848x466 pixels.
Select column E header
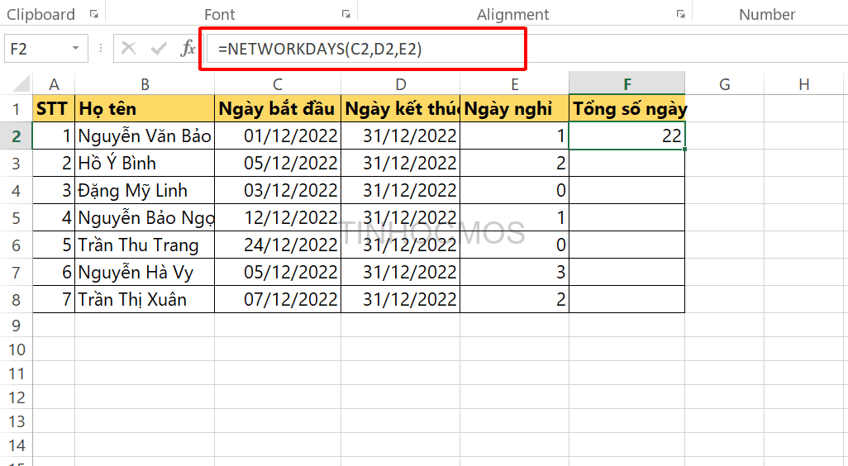tap(514, 83)
